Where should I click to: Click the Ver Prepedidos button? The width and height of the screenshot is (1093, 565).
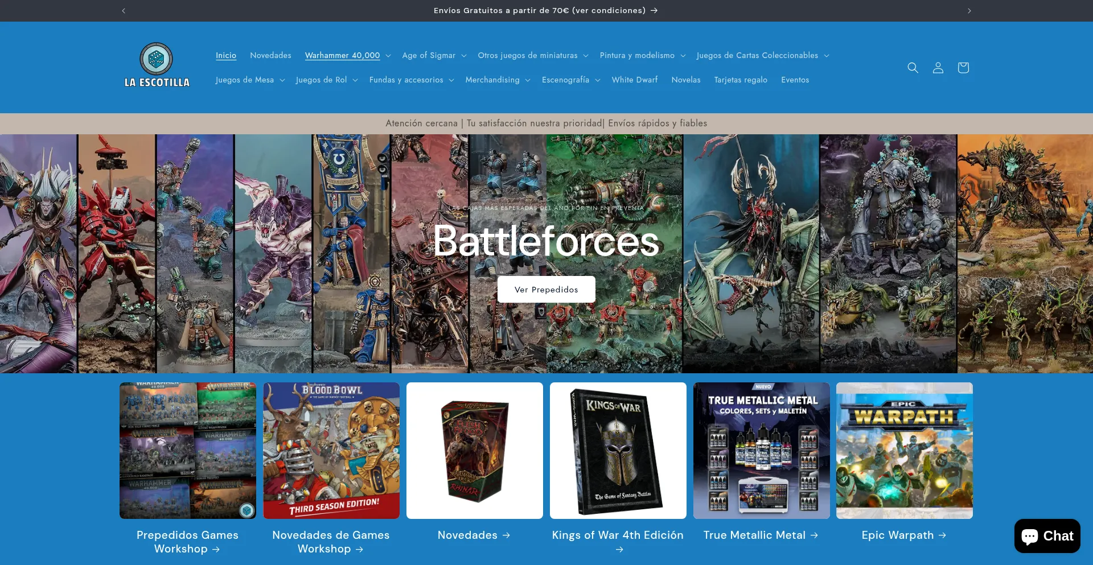coord(546,290)
